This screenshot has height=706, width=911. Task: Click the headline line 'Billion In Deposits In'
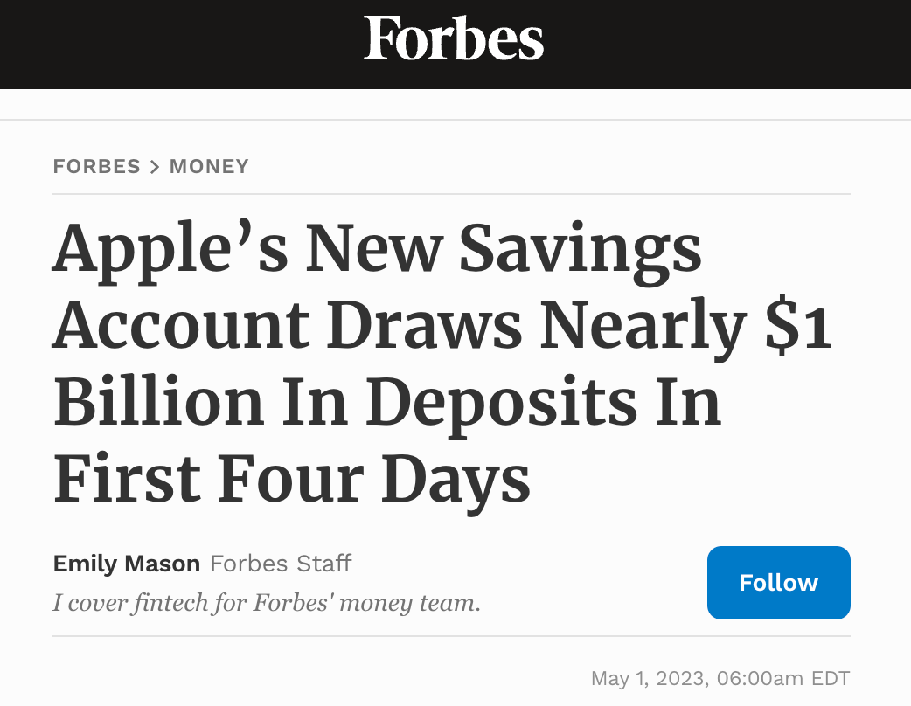tap(387, 402)
